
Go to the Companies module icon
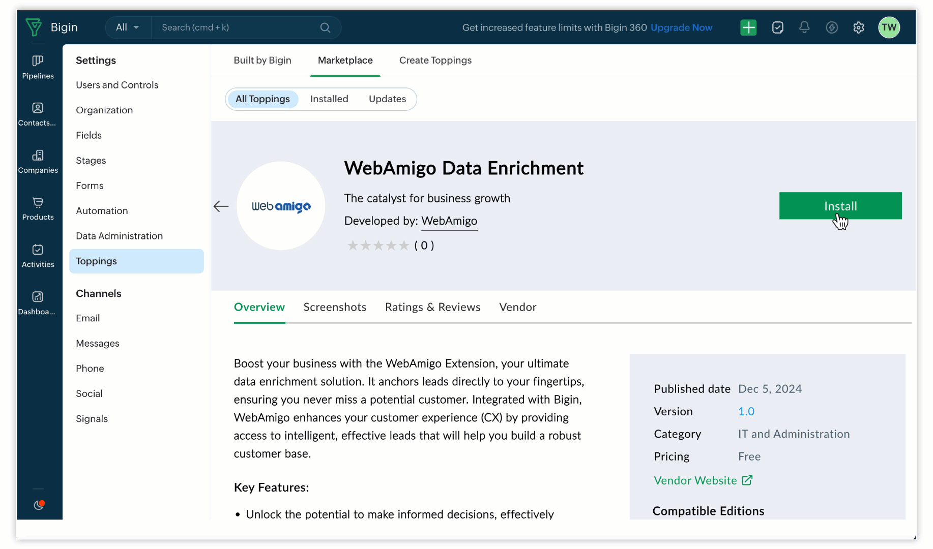click(38, 161)
